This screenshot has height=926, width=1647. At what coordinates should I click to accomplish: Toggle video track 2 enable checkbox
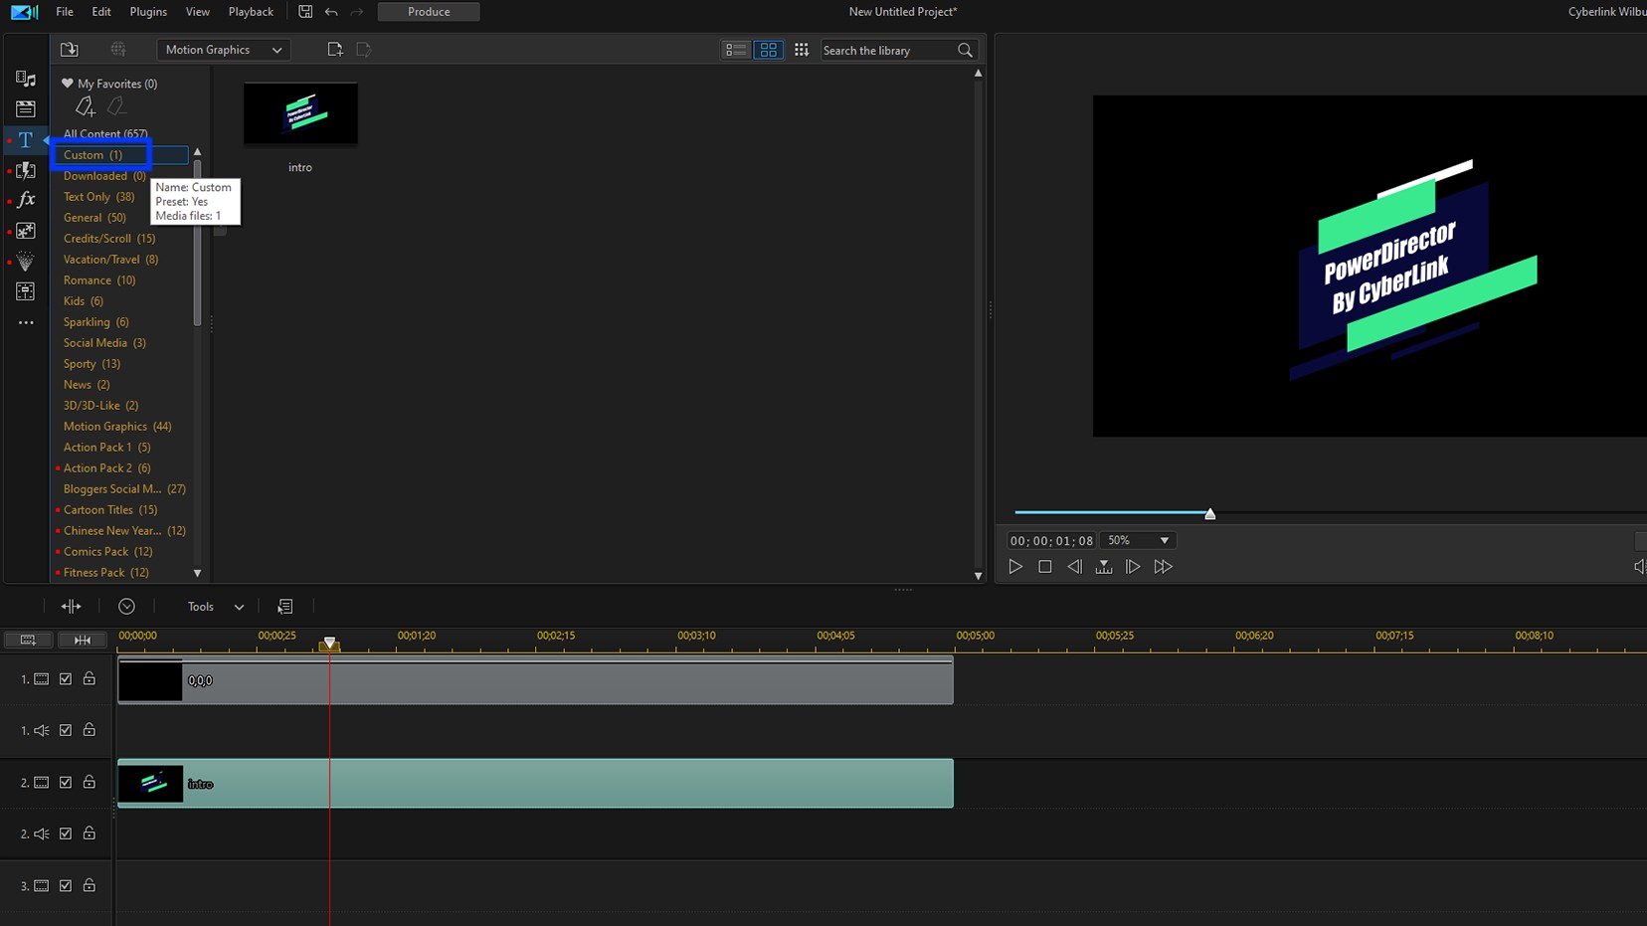click(x=66, y=783)
